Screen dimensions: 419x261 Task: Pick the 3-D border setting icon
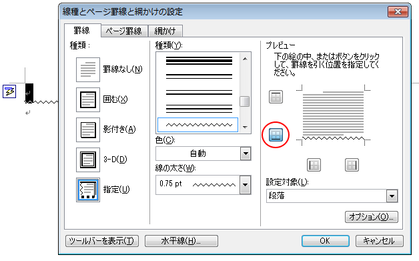(88, 160)
